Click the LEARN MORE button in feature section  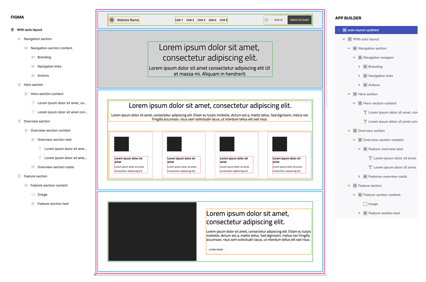216,250
